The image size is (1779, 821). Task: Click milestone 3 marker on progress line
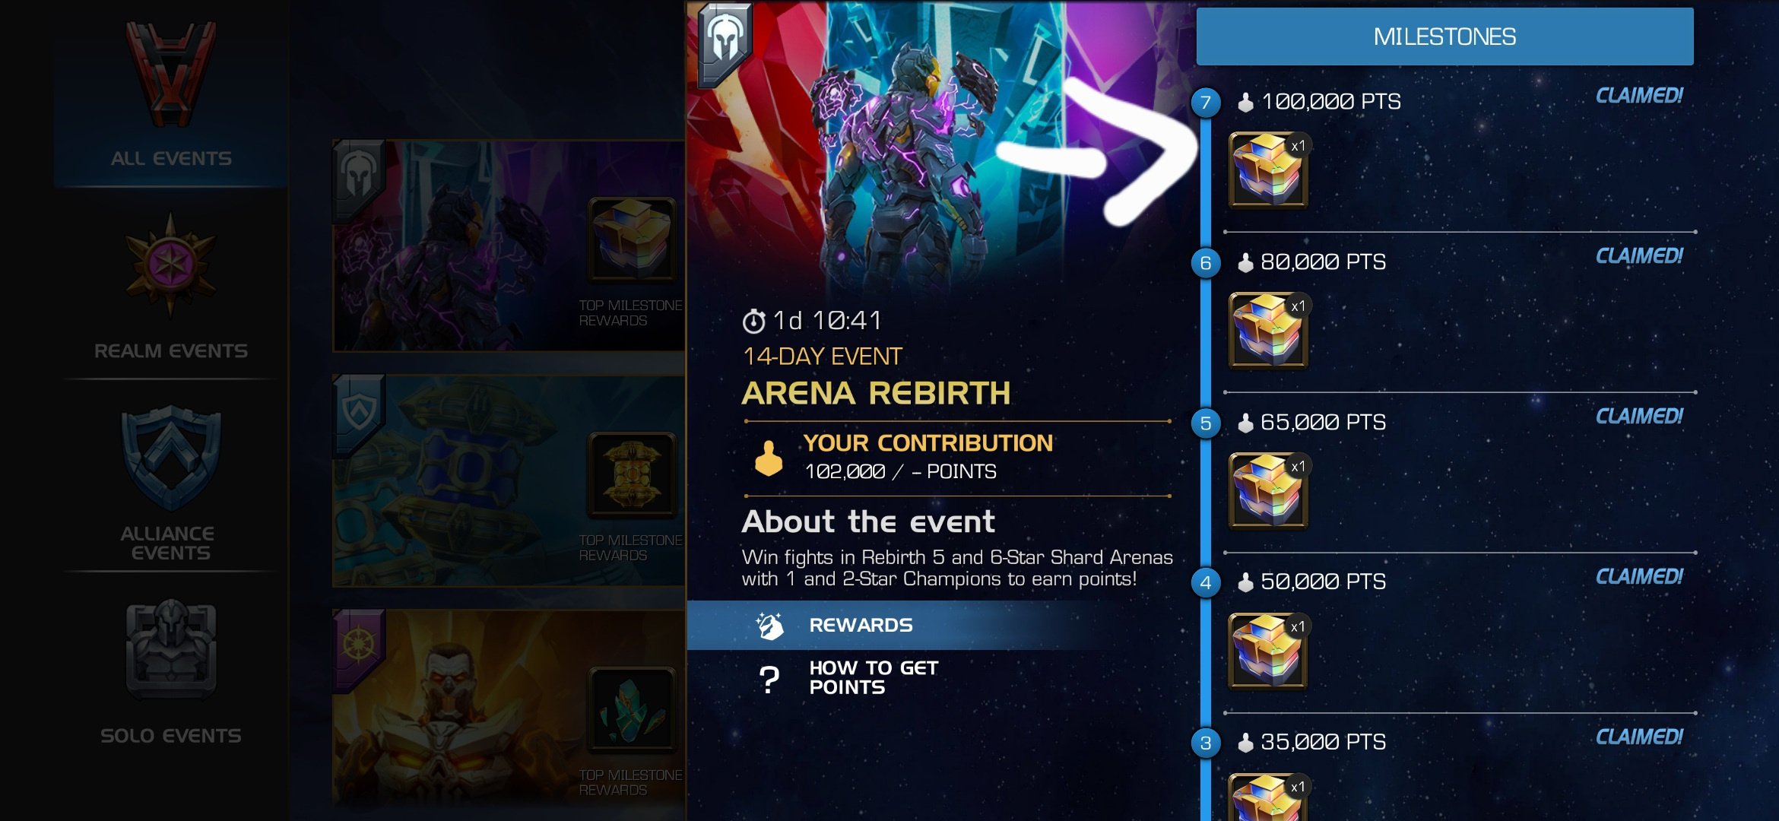tap(1206, 743)
